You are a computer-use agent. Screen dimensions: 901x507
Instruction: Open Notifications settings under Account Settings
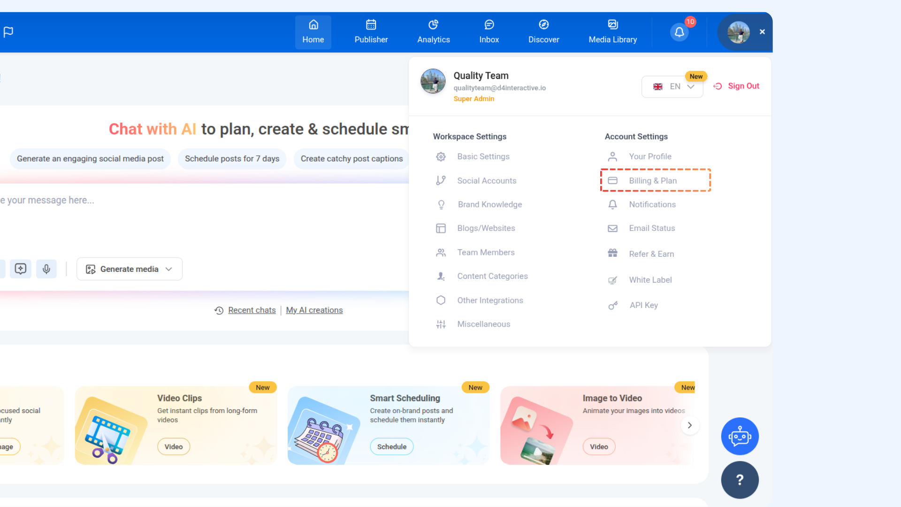pos(652,205)
